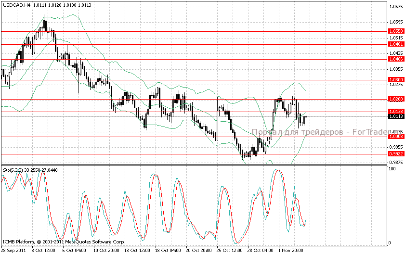The height and width of the screenshot is (254, 405).
Task: Select the 18 Oct 04:00 time label
Action: click(168, 251)
